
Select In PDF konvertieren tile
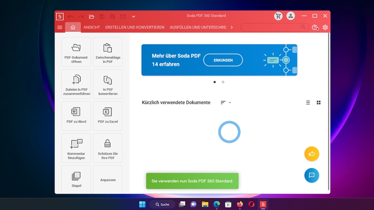107,84
